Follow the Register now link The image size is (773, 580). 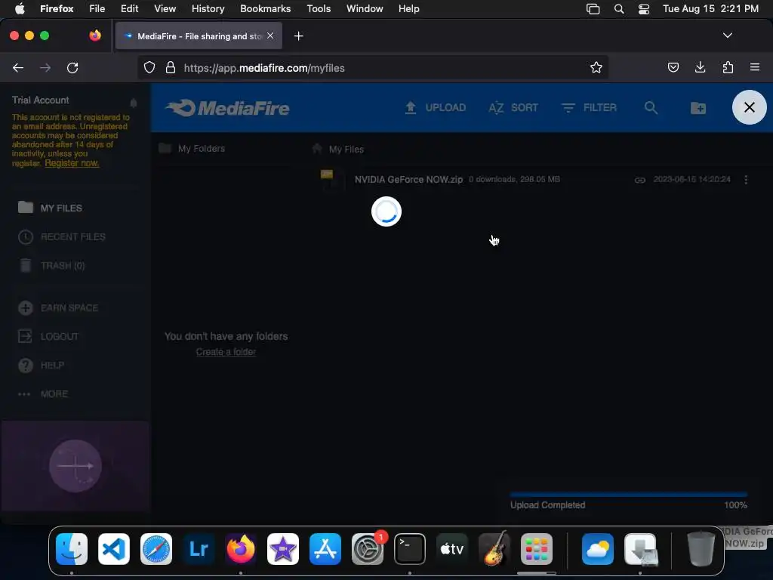(x=72, y=163)
